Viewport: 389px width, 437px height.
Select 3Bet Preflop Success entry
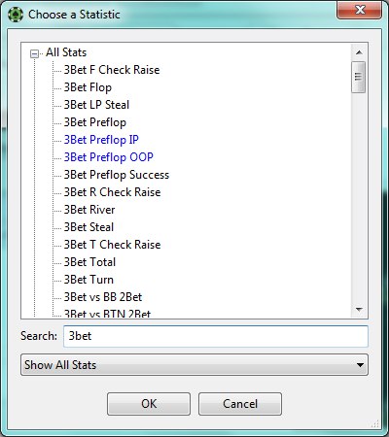(117, 175)
